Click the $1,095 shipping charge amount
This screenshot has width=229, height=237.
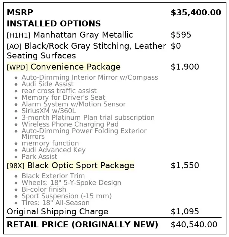click(x=185, y=212)
